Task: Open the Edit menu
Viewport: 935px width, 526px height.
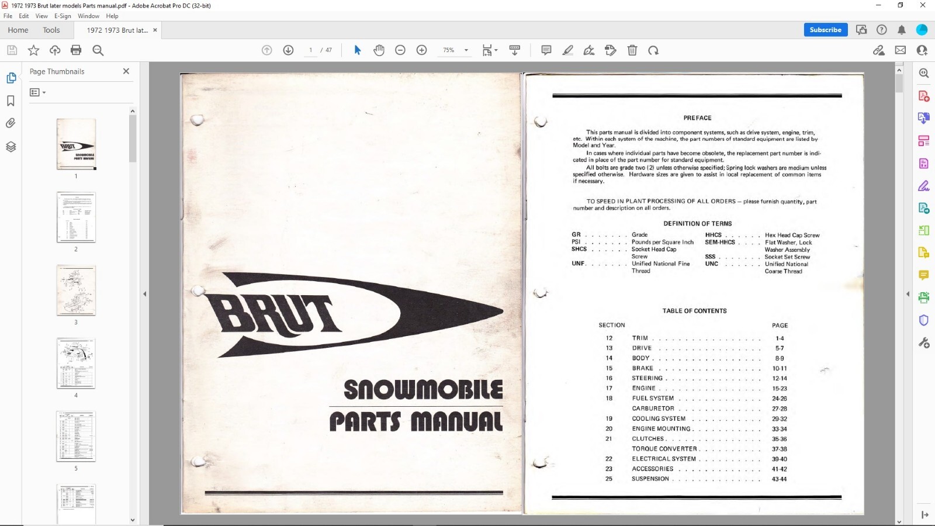Action: 23,16
